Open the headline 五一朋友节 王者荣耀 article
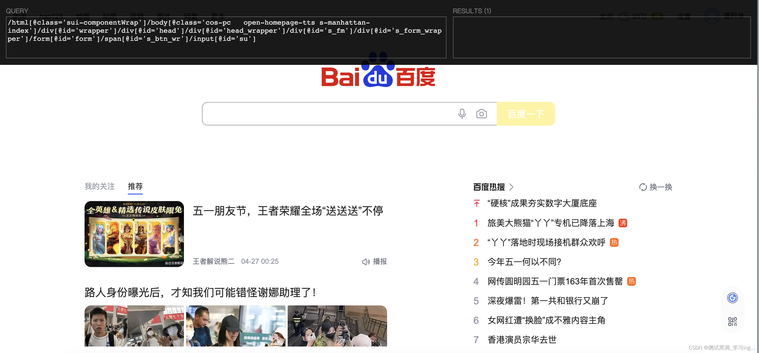Viewport: 759px width, 353px height. [x=288, y=211]
